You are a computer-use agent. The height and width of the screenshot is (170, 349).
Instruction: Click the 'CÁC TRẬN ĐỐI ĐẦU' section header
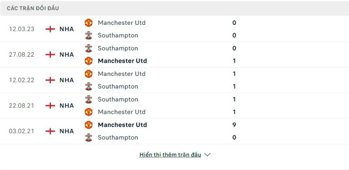pos(33,8)
